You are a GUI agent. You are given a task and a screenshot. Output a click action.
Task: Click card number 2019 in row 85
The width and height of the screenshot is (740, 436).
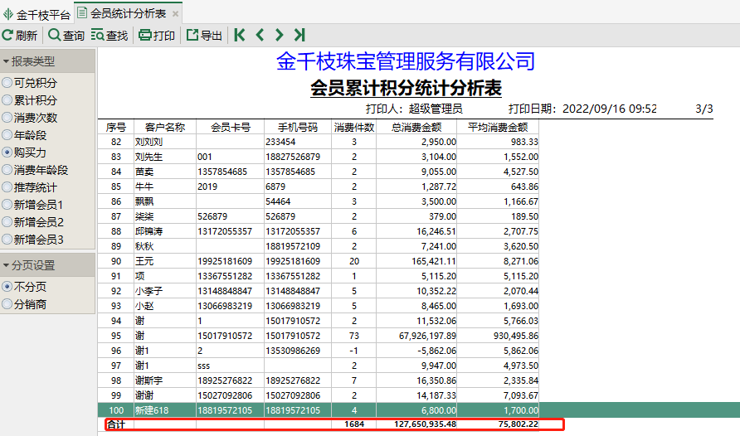[x=207, y=187]
